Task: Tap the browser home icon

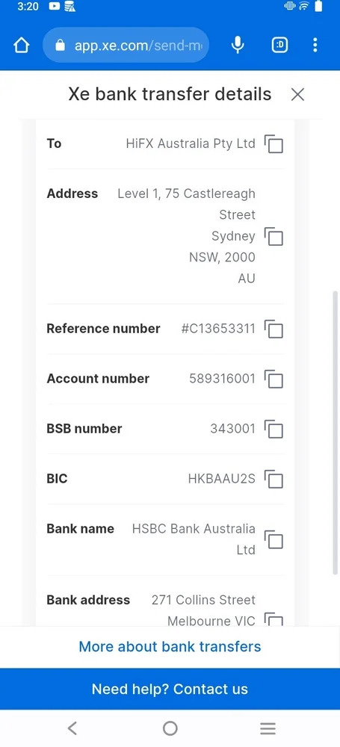Action: pos(21,46)
